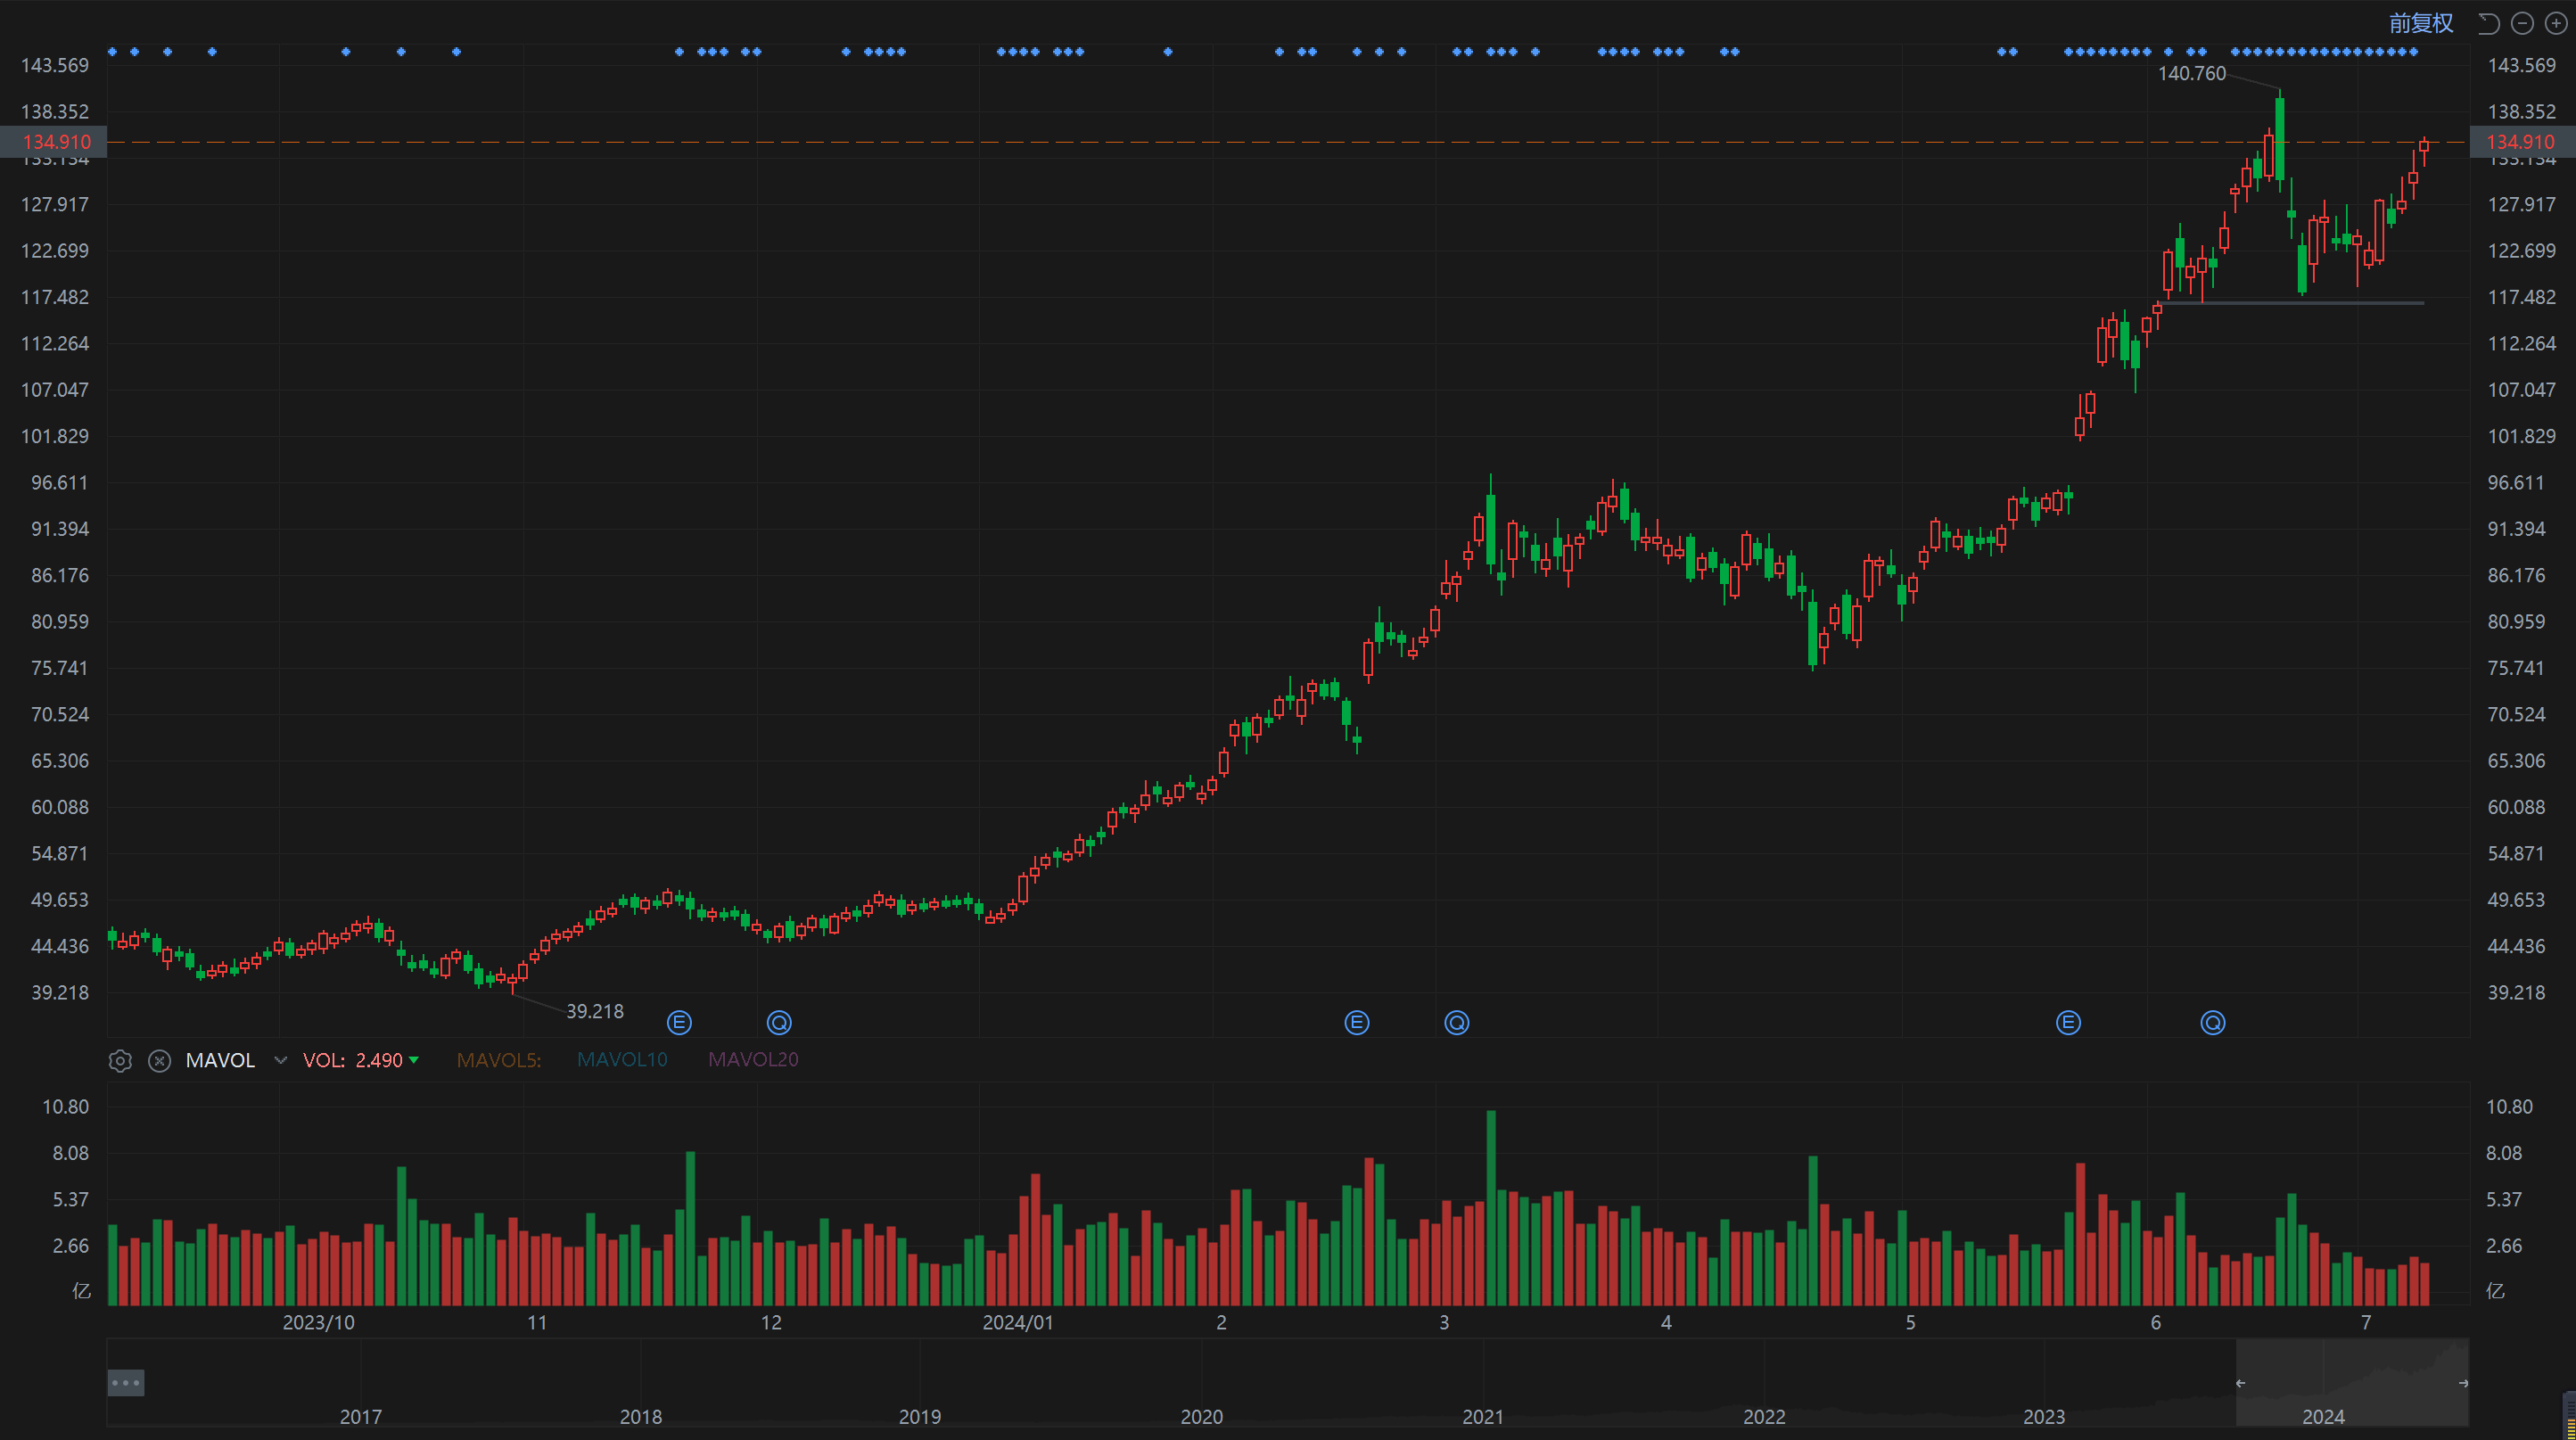The height and width of the screenshot is (1440, 2576).
Task: Click the month label 7 on time axis
Action: click(2366, 1322)
